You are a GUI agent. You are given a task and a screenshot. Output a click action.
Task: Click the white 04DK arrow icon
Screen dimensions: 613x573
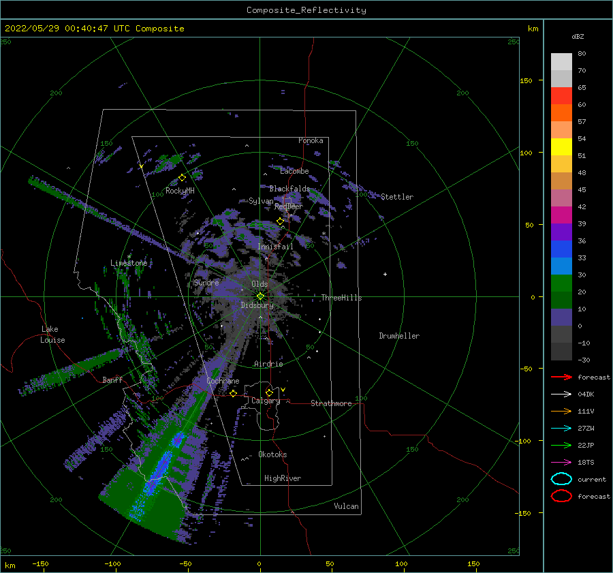561,394
